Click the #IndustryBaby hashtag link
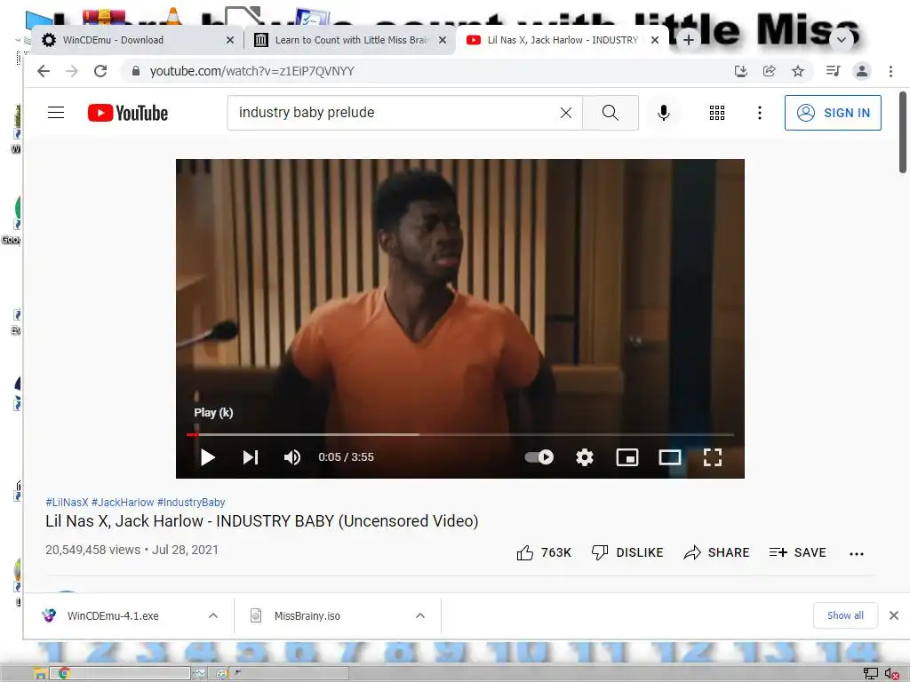This screenshot has height=682, width=910. [x=191, y=503]
